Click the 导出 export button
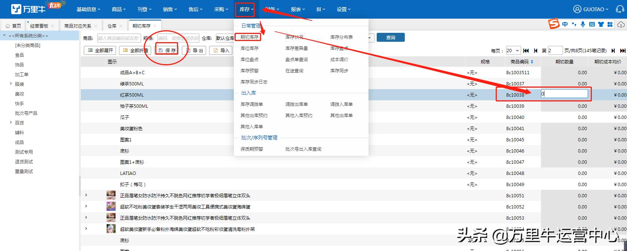This screenshot has width=627, height=251. point(195,50)
